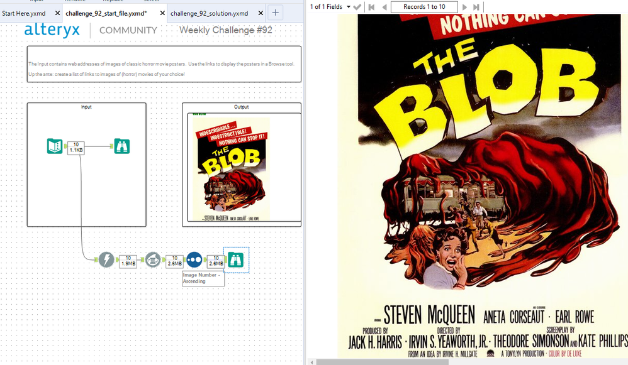Click Image Number Ascending annotation
This screenshot has height=365, width=628.
tap(203, 278)
